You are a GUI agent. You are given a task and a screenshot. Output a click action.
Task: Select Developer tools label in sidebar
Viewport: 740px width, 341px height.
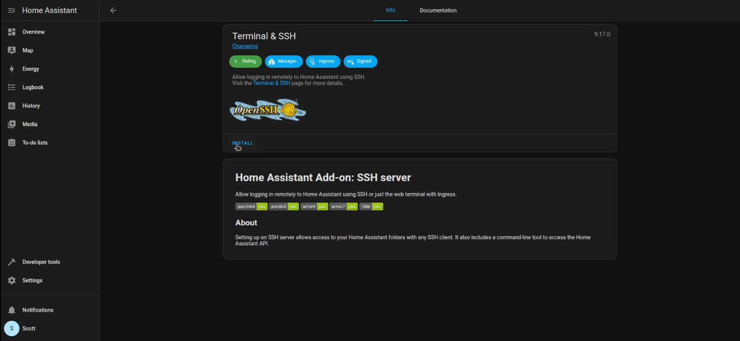41,262
